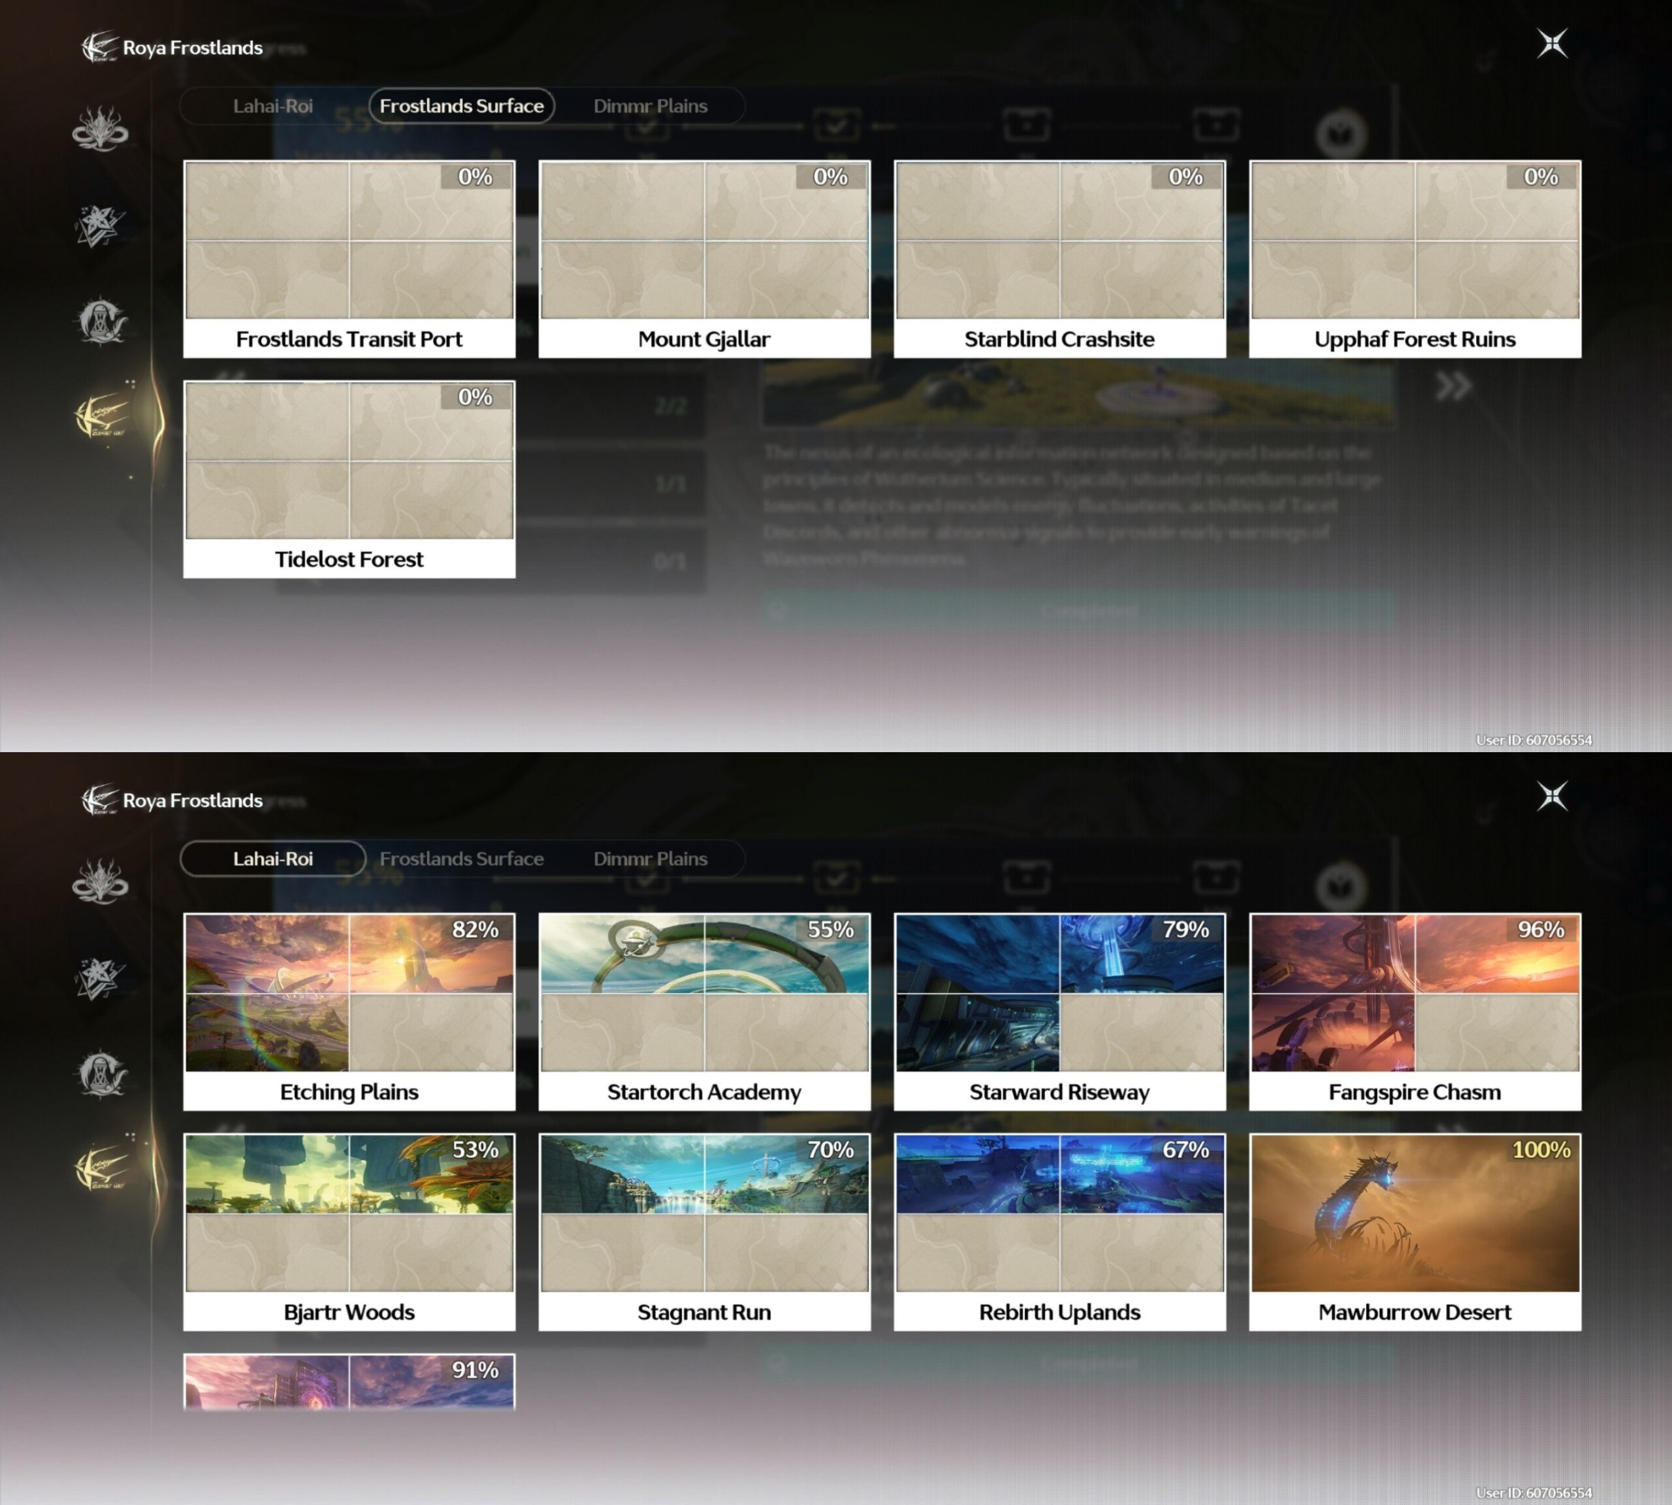Open the Mount Gjallar area card
1672x1505 pixels.
[x=704, y=259]
